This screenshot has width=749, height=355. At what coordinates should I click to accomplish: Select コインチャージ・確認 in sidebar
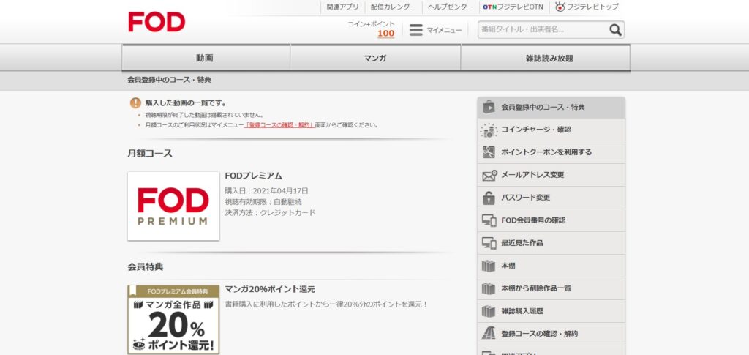coord(552,130)
